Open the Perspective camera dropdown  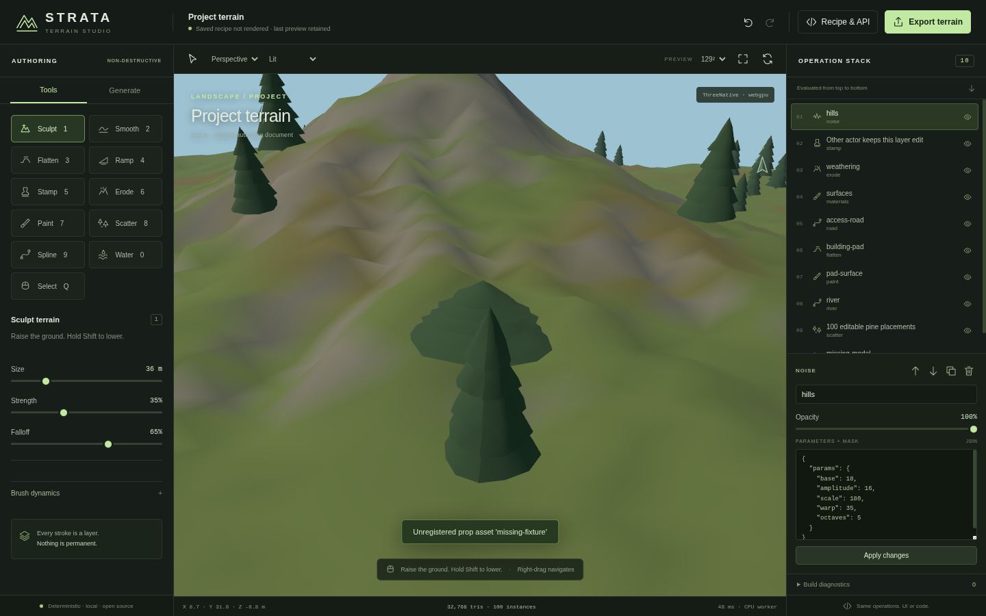click(x=234, y=59)
